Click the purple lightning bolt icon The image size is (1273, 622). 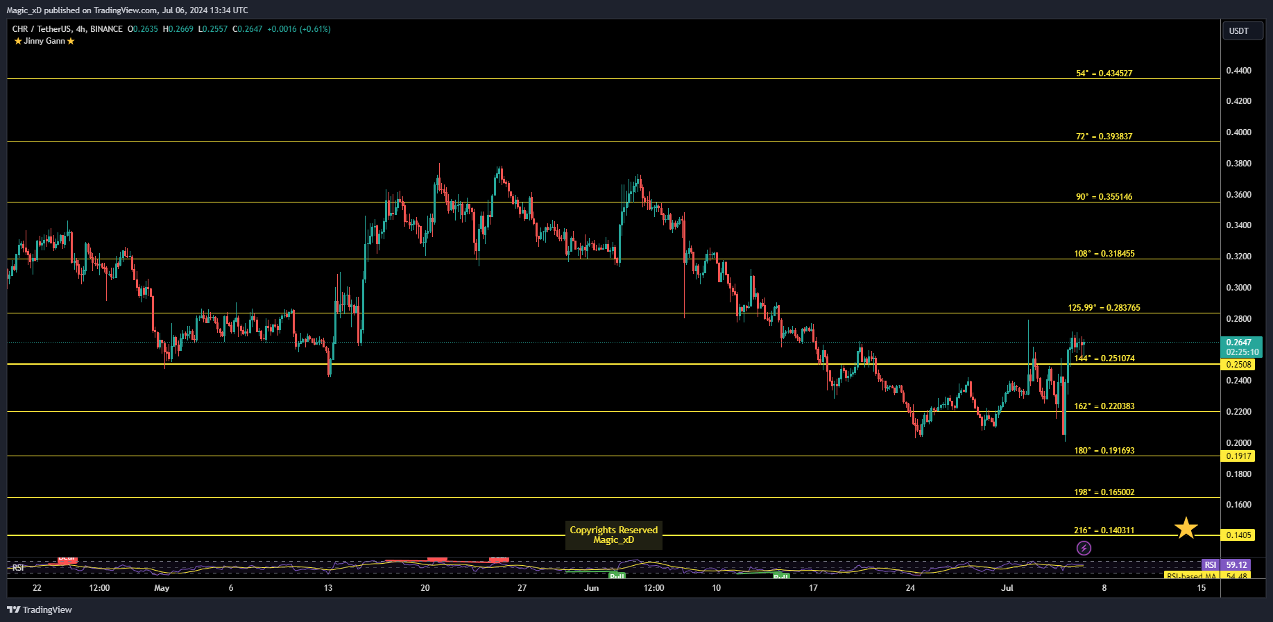(1084, 548)
